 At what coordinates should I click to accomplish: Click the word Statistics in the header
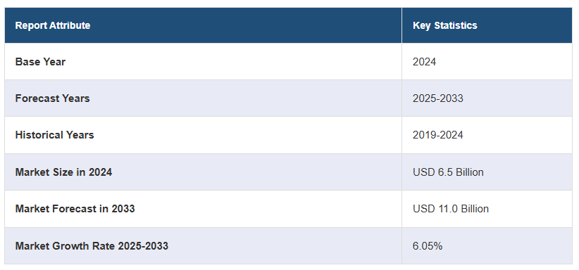click(456, 25)
